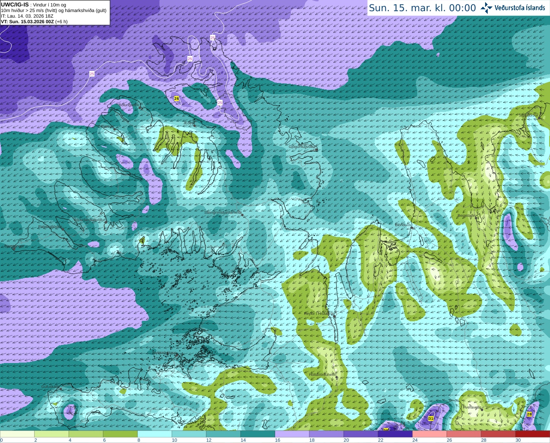
Task: Click the 22–24 m/s dark indigo legend swatch
Action: click(x=395, y=434)
